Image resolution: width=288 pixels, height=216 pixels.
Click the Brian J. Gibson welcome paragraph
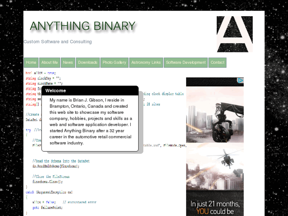click(91, 122)
